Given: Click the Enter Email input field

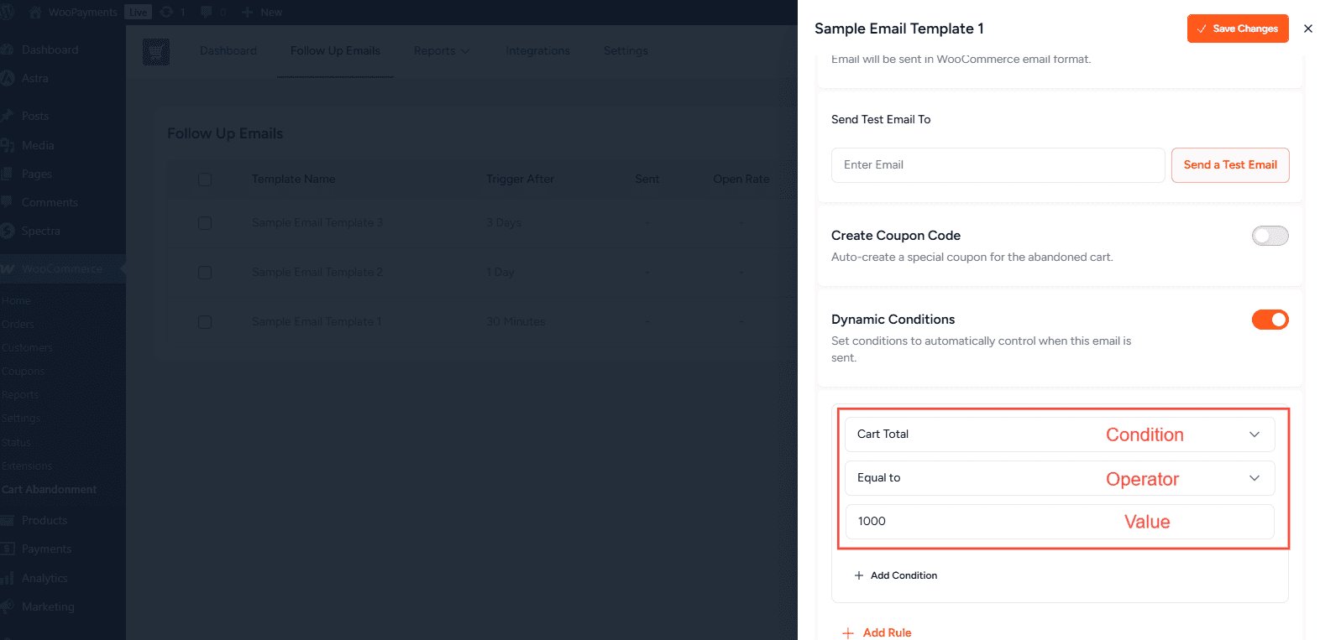Looking at the screenshot, I should pyautogui.click(x=998, y=165).
